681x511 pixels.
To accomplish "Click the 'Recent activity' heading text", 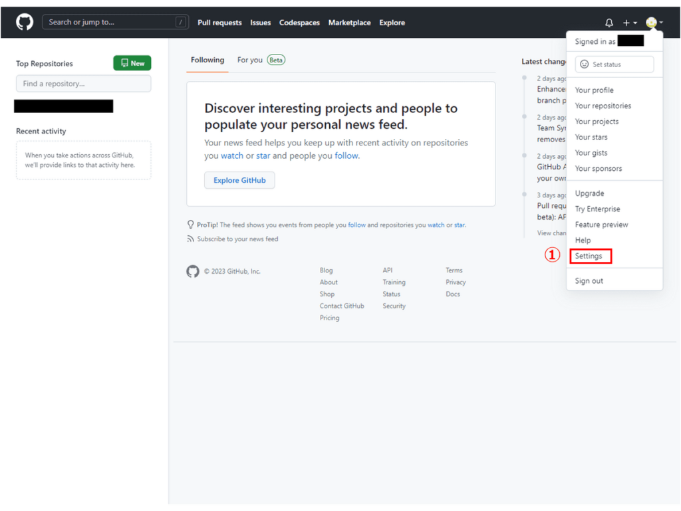I will [41, 131].
